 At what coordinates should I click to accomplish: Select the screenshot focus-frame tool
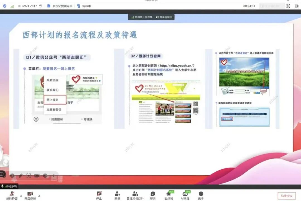coord(29,175)
